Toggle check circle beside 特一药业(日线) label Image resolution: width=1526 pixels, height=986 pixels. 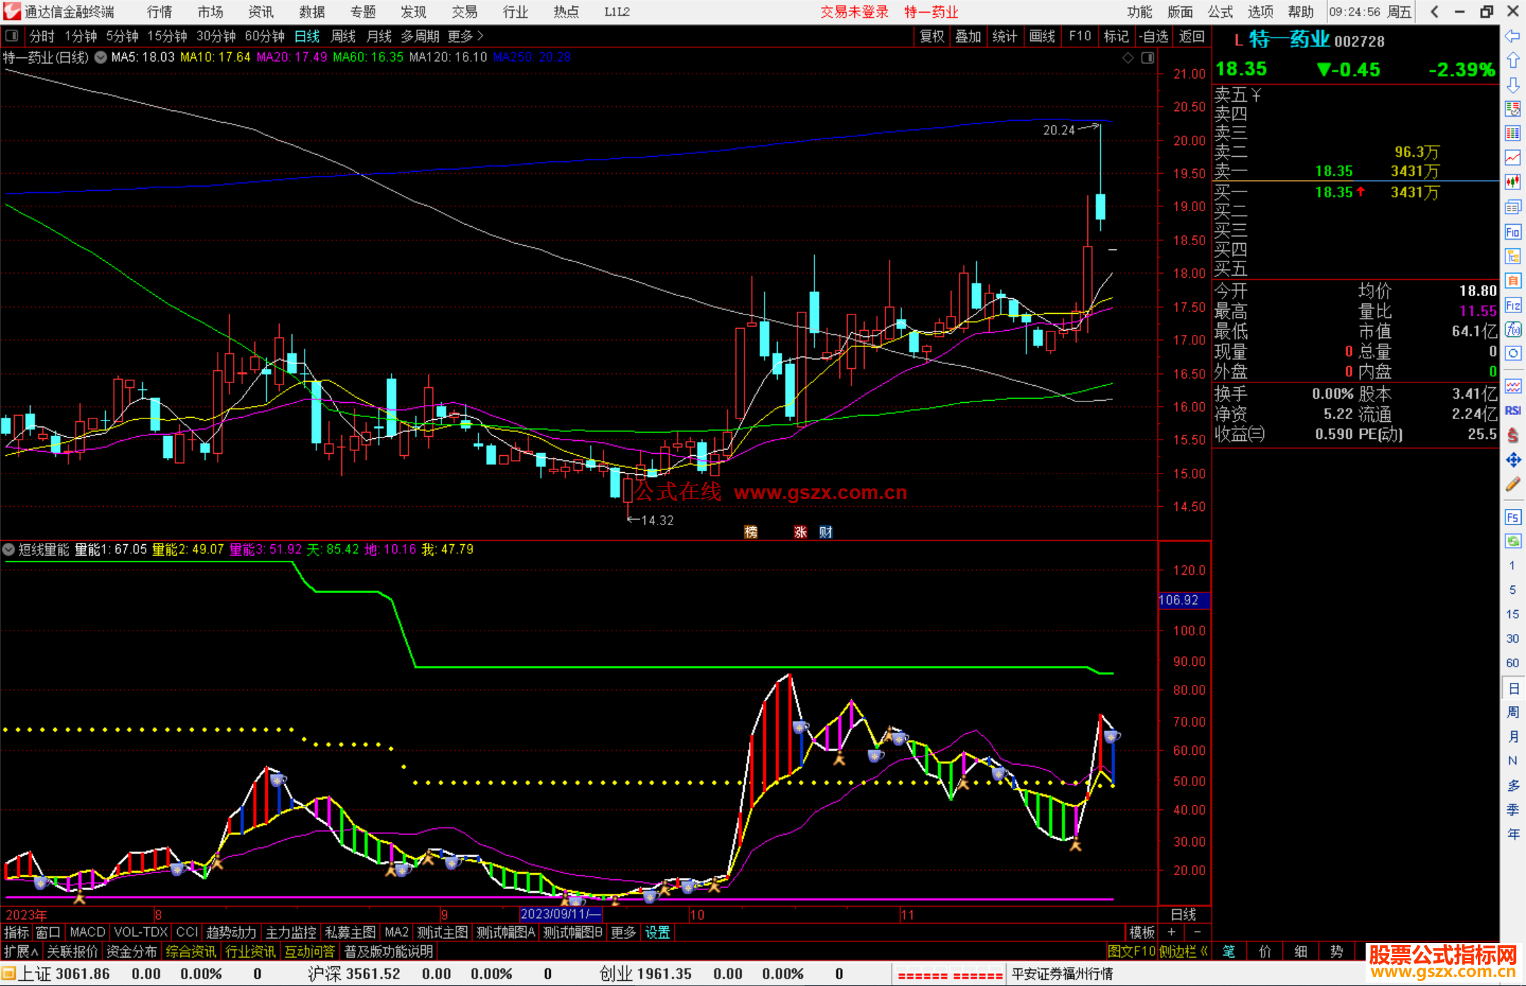(101, 57)
